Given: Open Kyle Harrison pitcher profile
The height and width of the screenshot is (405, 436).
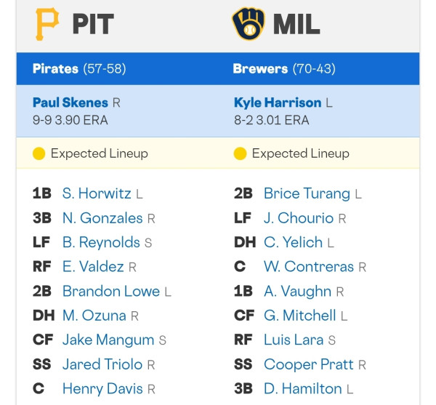Looking at the screenshot, I should pyautogui.click(x=278, y=103).
